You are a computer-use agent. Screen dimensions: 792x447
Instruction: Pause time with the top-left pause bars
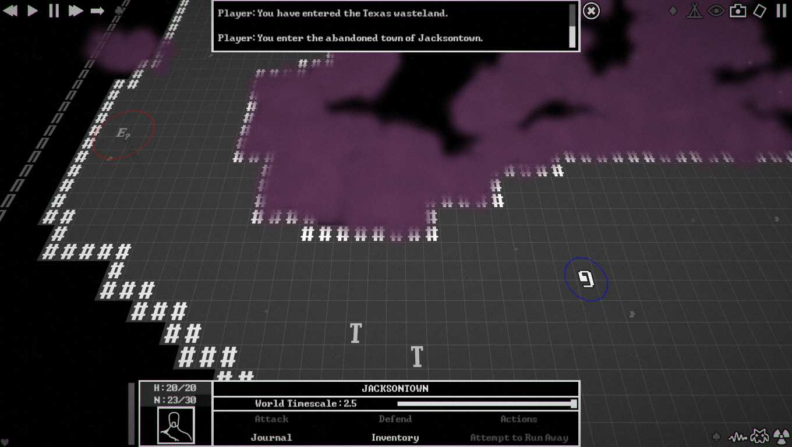tap(54, 10)
